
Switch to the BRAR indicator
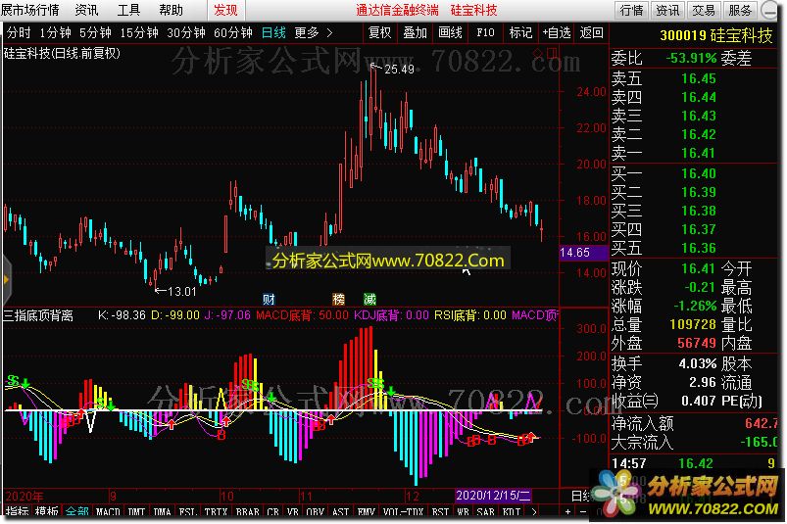pos(247,512)
